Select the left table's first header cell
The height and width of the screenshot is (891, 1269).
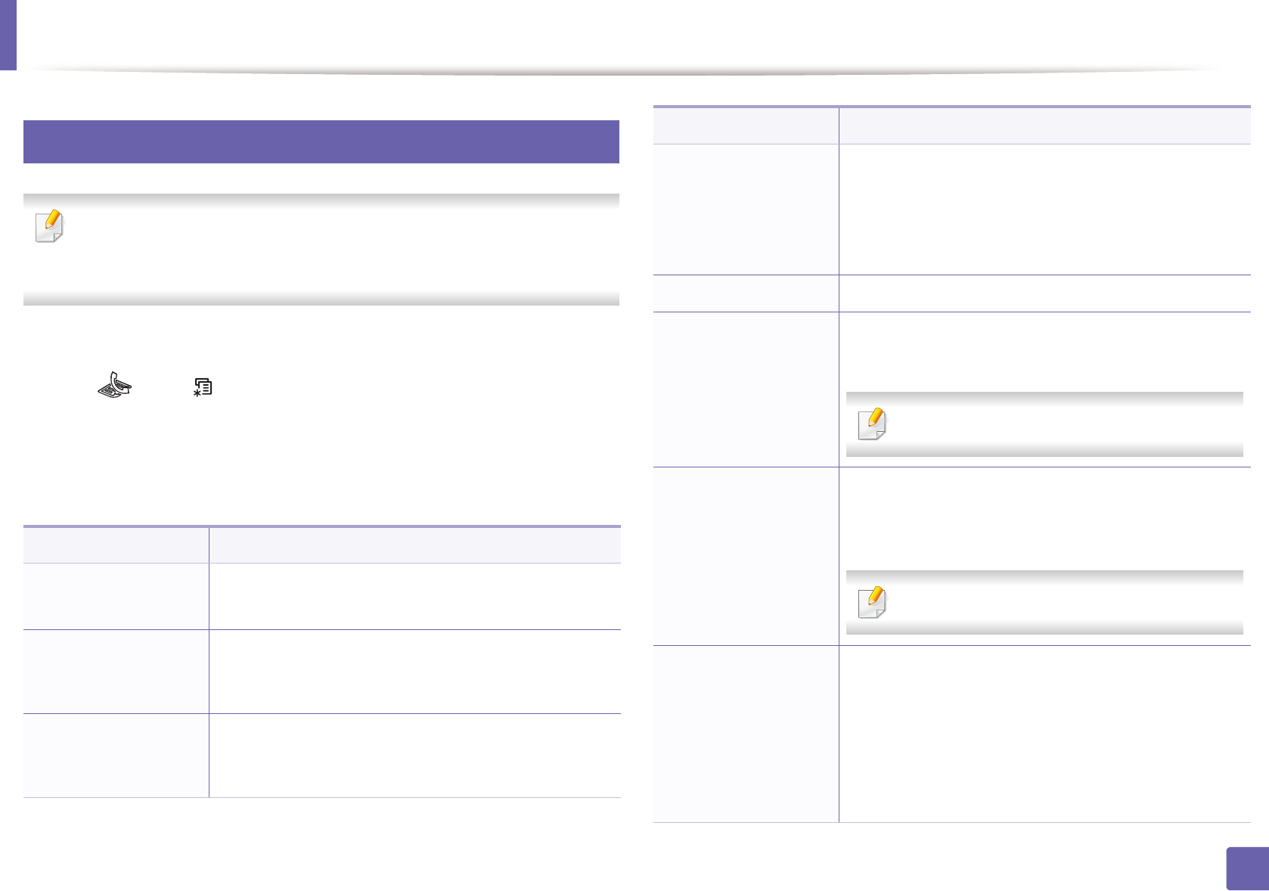pos(116,545)
